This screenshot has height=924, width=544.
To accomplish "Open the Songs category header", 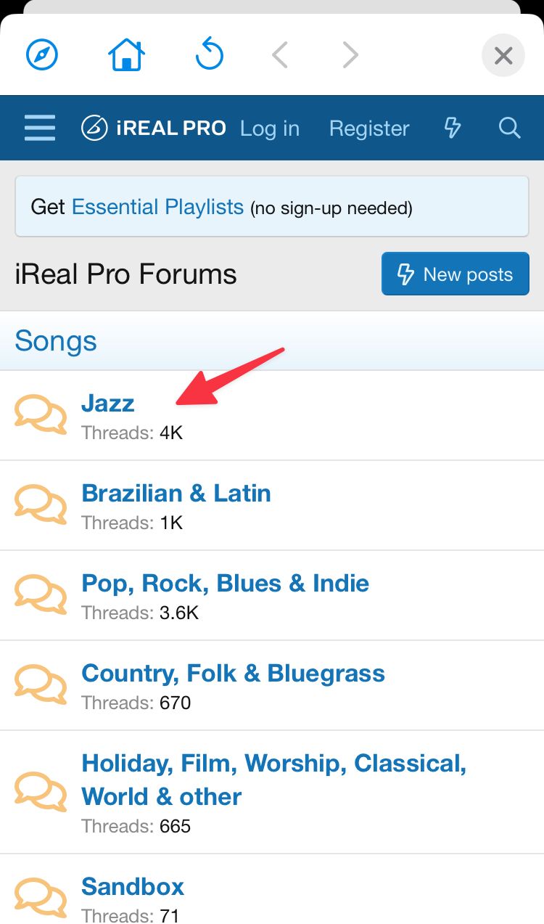I will [x=56, y=340].
